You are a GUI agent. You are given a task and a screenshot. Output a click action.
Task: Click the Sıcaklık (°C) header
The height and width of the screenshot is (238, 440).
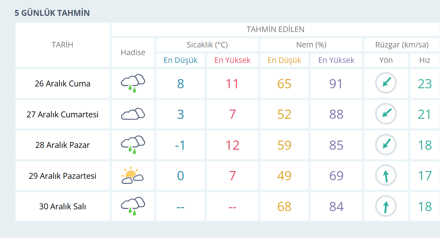coord(207,45)
